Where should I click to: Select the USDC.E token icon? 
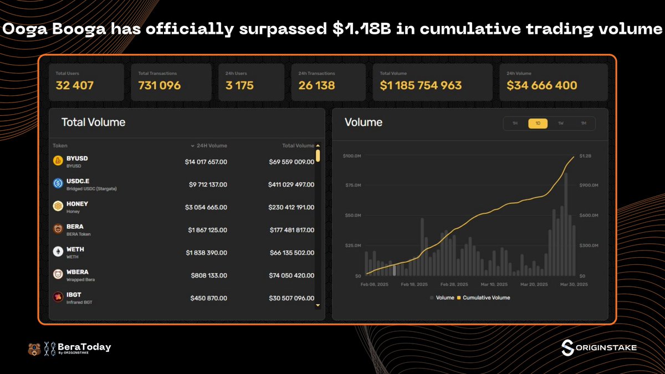(x=57, y=184)
